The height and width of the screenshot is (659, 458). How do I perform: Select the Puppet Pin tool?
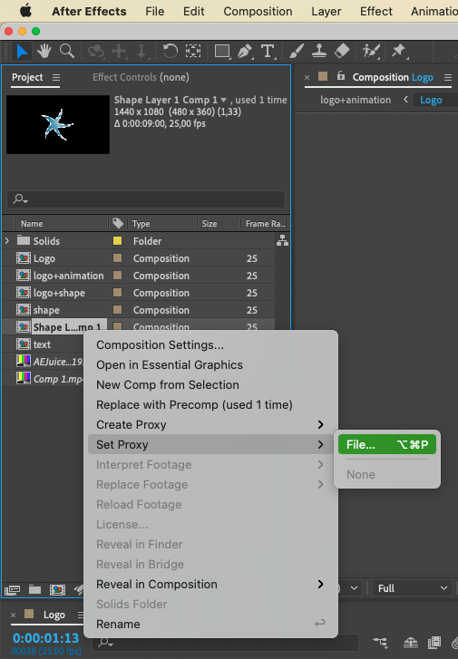click(x=398, y=52)
